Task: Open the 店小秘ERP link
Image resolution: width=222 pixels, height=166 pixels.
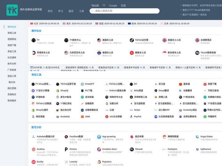Action: [x=164, y=110]
